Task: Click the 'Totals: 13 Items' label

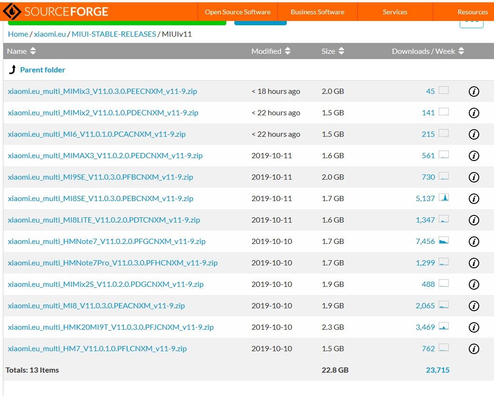Action: tap(32, 370)
